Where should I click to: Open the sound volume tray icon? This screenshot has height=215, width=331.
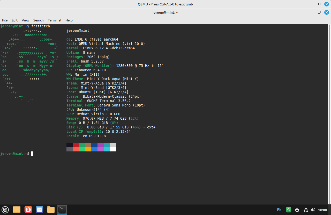pyautogui.click(x=313, y=210)
